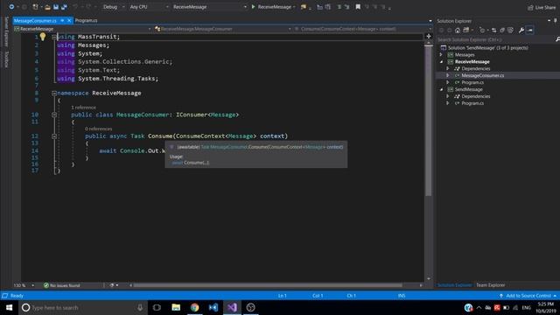Click the lightbulb quick actions icon
This screenshot has width=560, height=315.
[43, 36]
